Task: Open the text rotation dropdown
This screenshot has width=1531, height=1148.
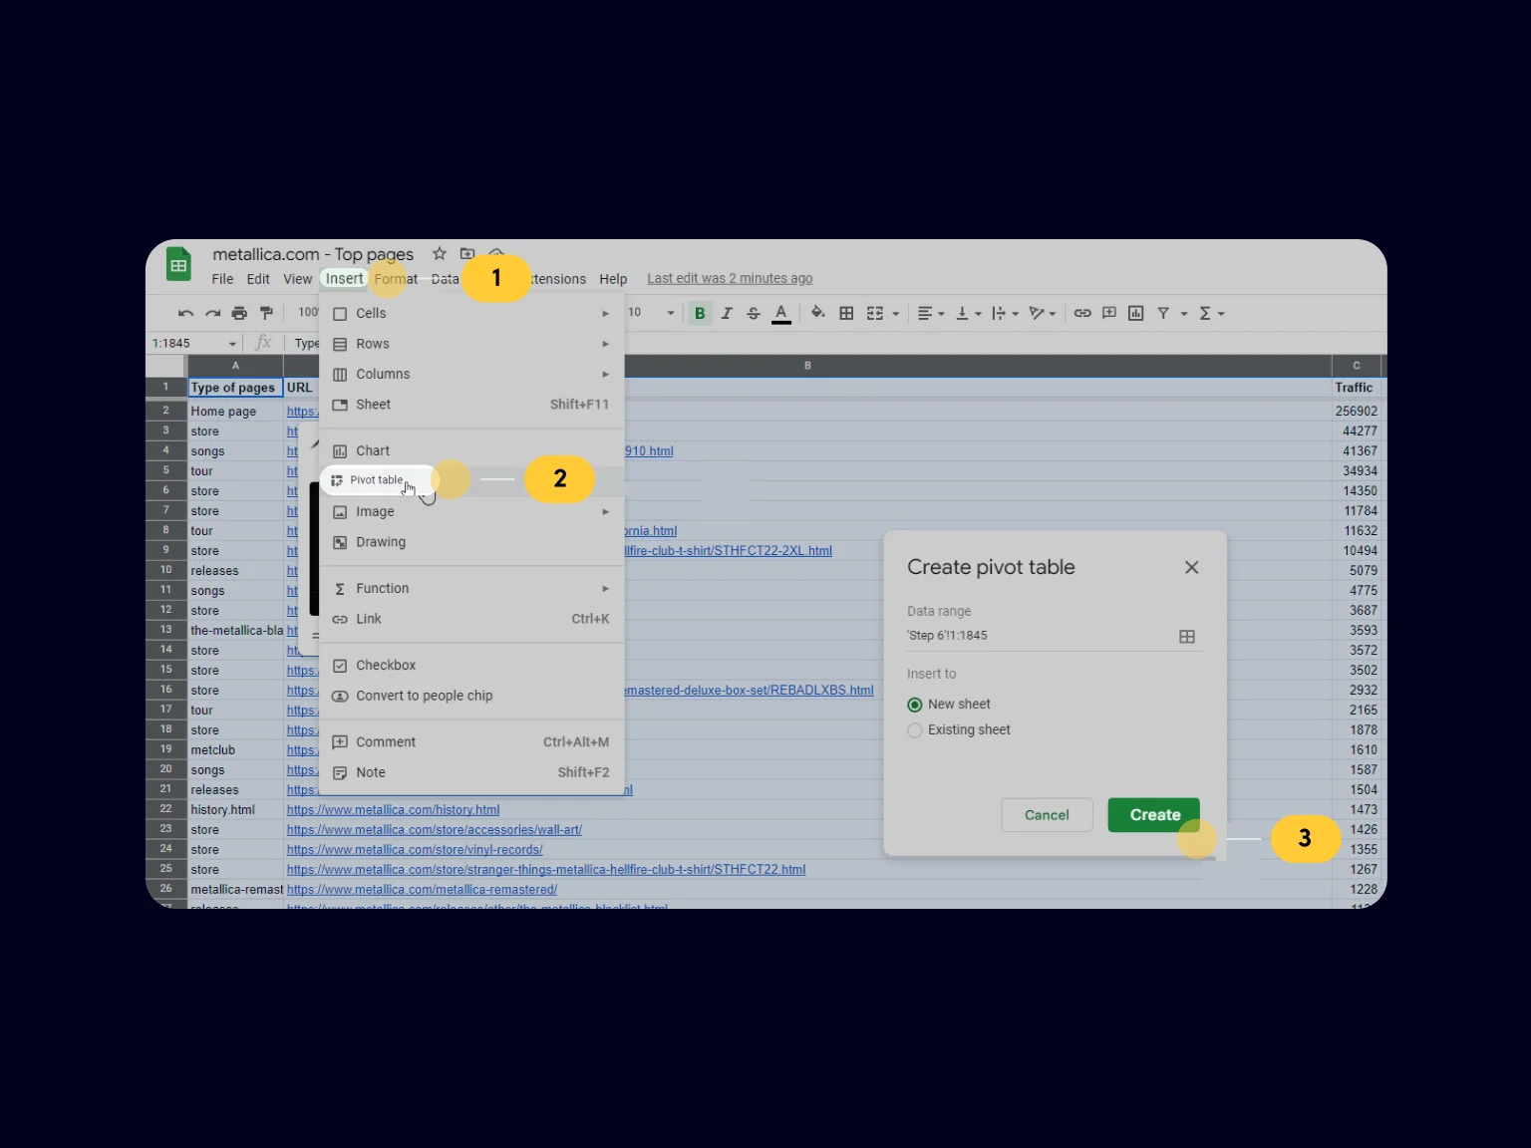Action: tap(1043, 313)
